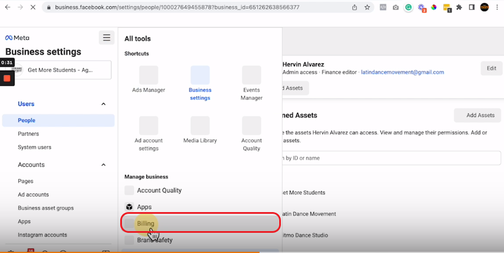This screenshot has height=253, width=504.
Task: Open Business settings shortcut tile
Action: pyautogui.click(x=200, y=84)
